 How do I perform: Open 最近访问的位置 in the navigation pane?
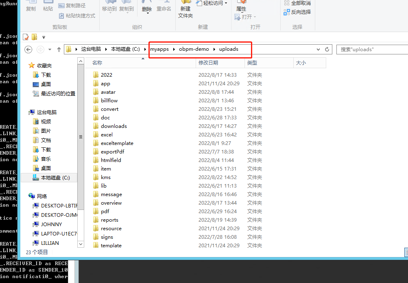(58, 94)
